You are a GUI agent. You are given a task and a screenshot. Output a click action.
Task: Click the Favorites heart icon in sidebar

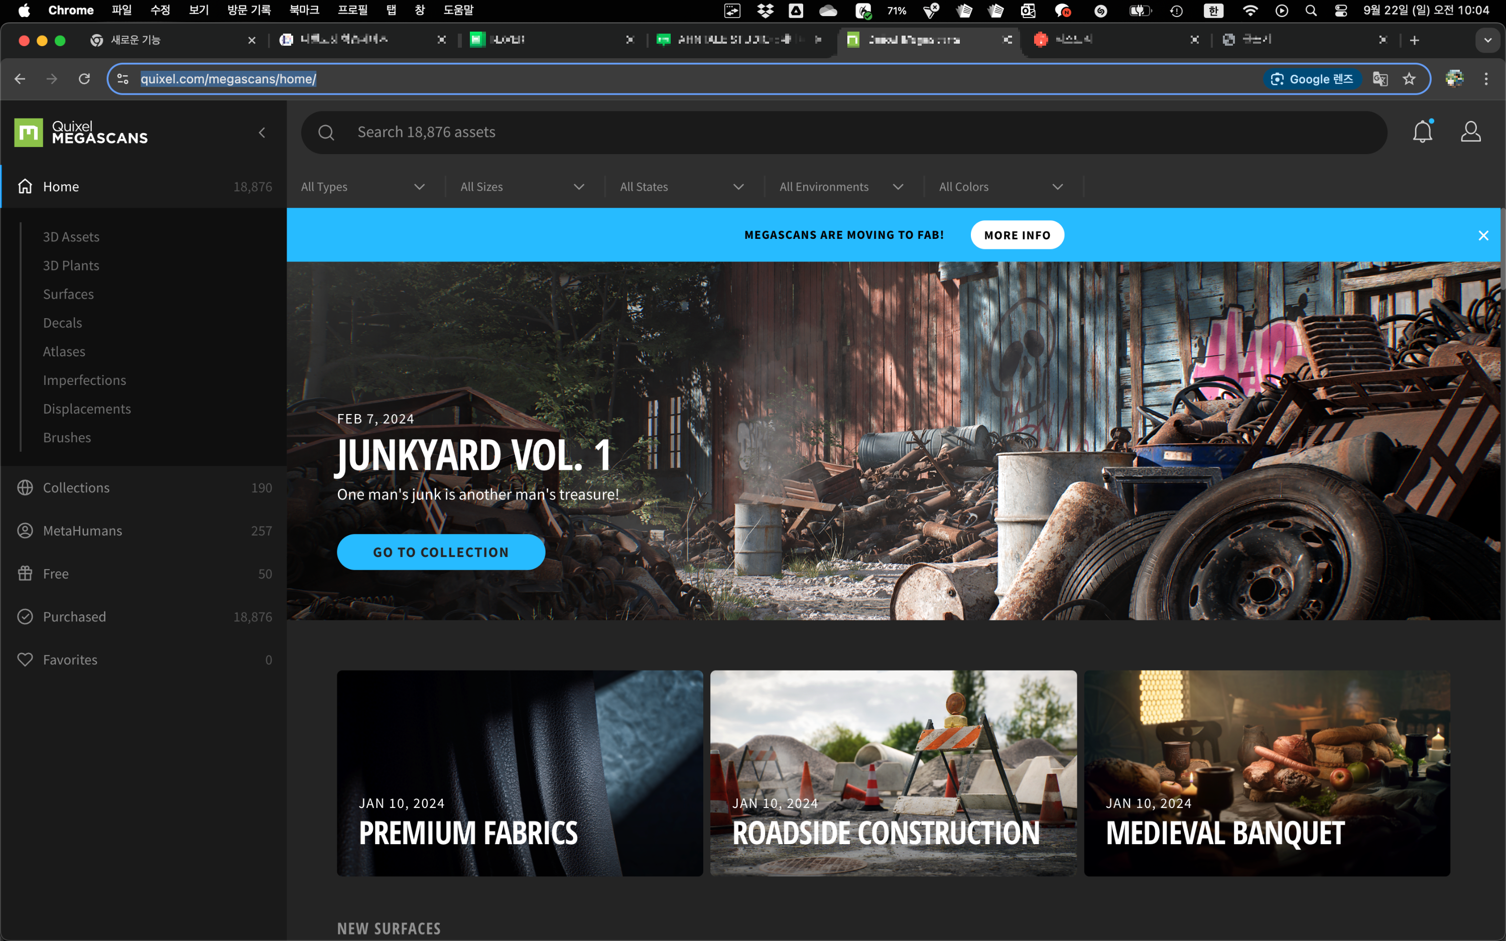point(25,659)
